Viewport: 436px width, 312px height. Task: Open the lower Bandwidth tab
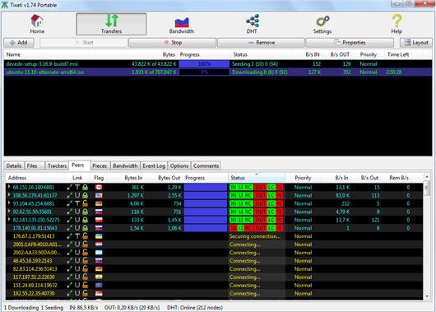(x=125, y=166)
